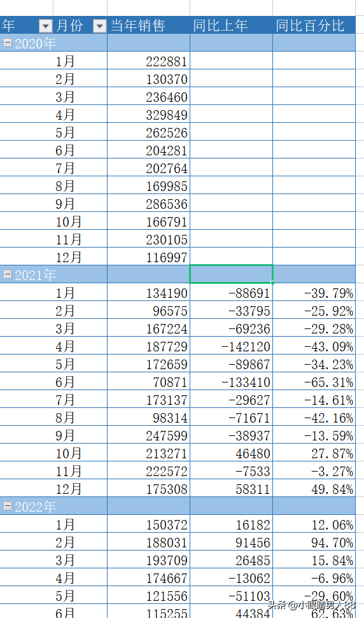Select cell with value -14.61%
364x618 pixels.
pyautogui.click(x=314, y=400)
